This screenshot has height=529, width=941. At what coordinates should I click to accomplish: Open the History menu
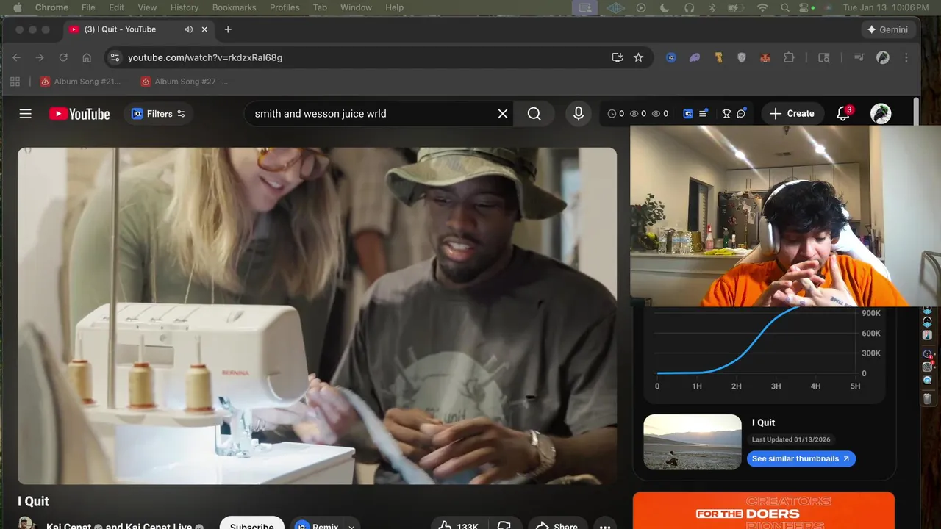[x=185, y=7]
